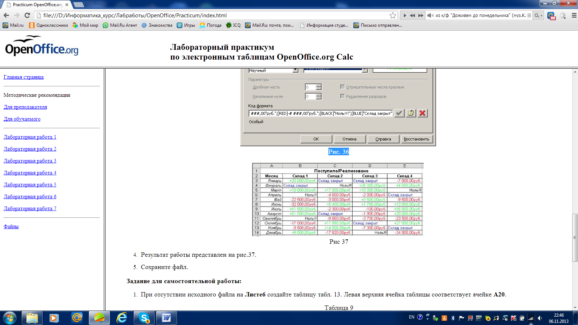The image size is (578, 325).
Task: Open the Одноклассники bookmark
Action: click(48, 25)
